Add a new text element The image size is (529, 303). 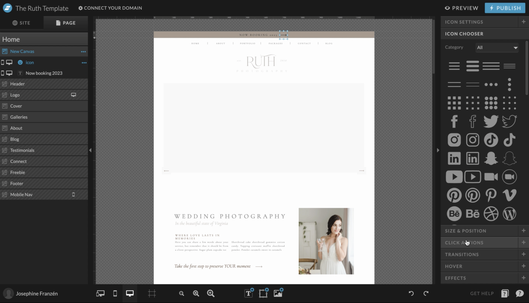pos(248,293)
